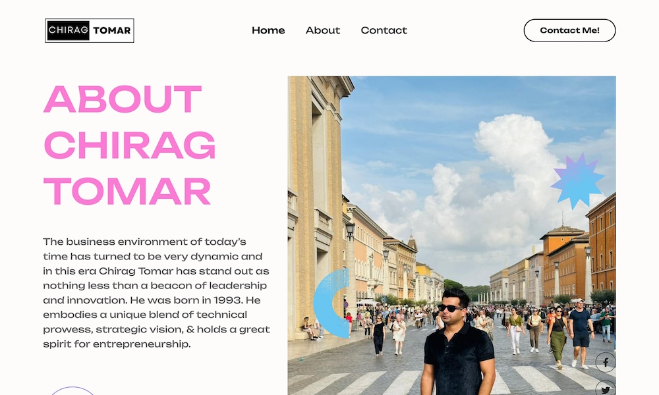Open the Twitter bird icon

[605, 388]
